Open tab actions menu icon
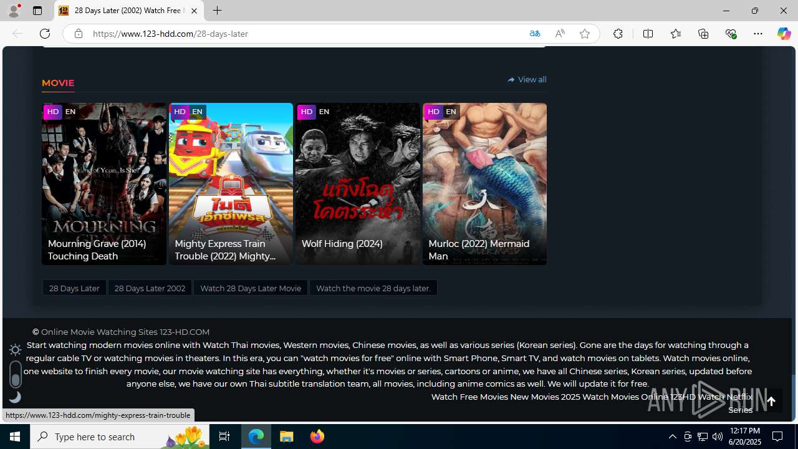798x449 pixels. [37, 11]
